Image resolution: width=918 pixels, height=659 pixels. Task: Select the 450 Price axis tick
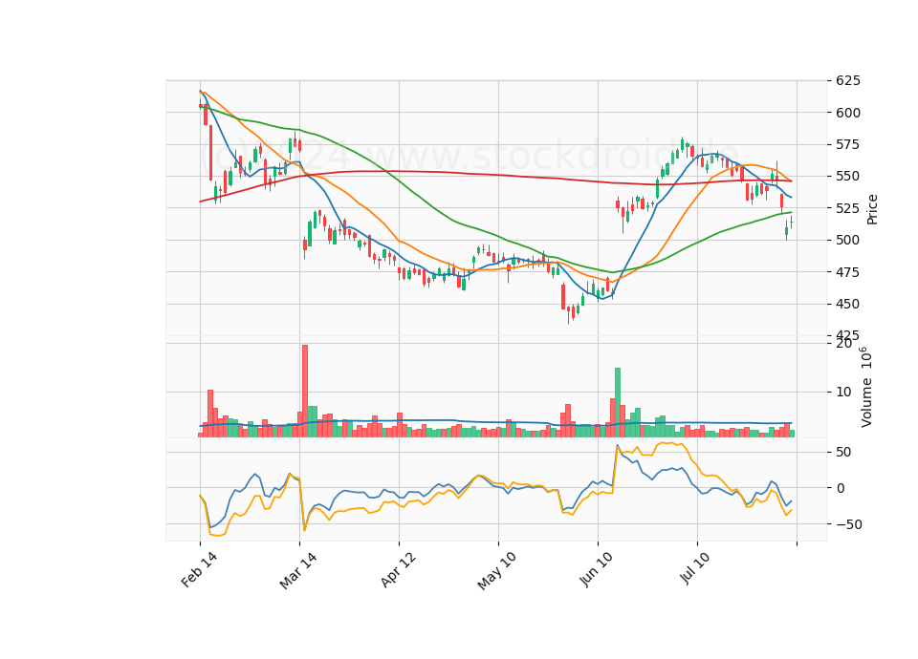pyautogui.click(x=848, y=304)
